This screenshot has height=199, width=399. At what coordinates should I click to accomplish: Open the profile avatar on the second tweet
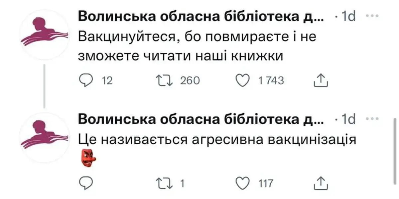pyautogui.click(x=44, y=138)
